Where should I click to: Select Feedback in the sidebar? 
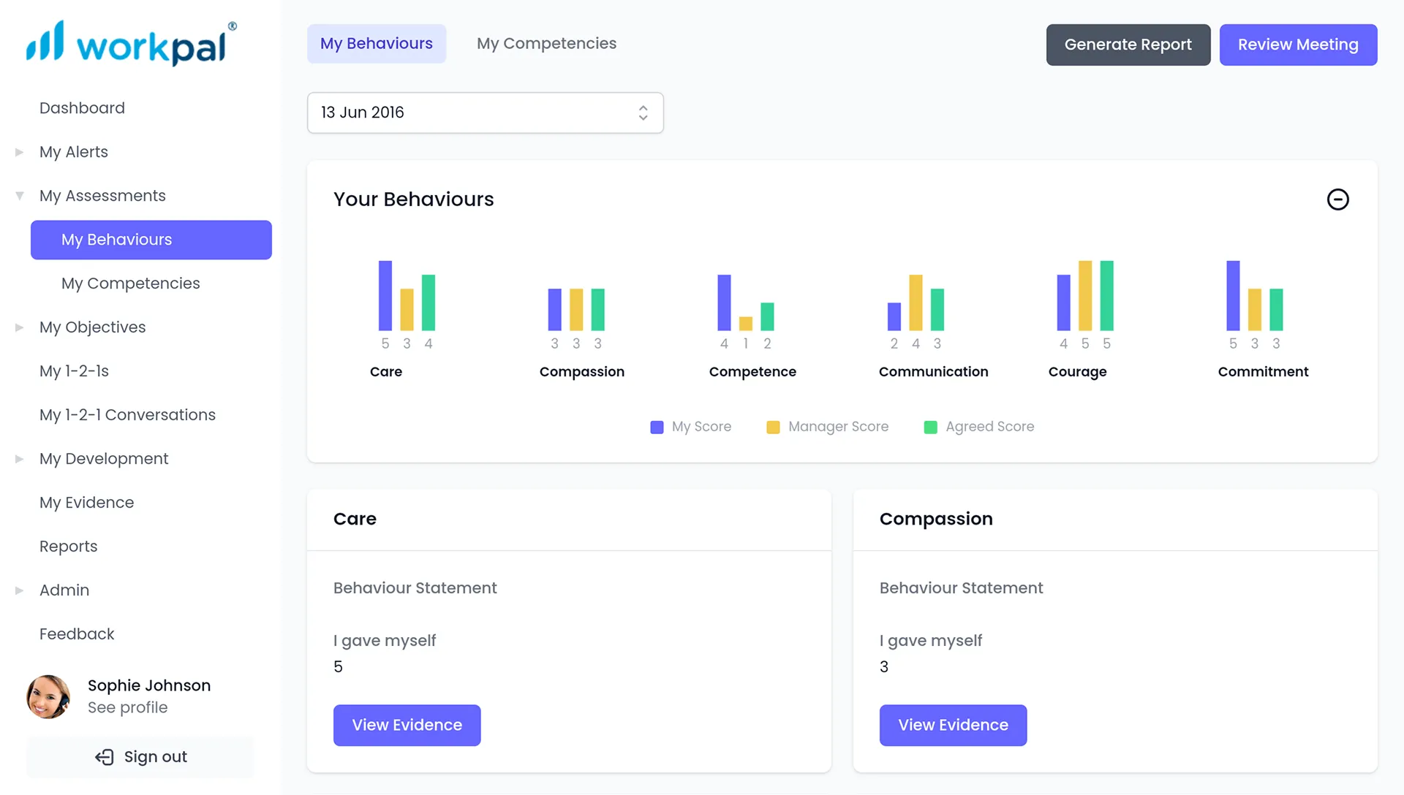point(76,634)
